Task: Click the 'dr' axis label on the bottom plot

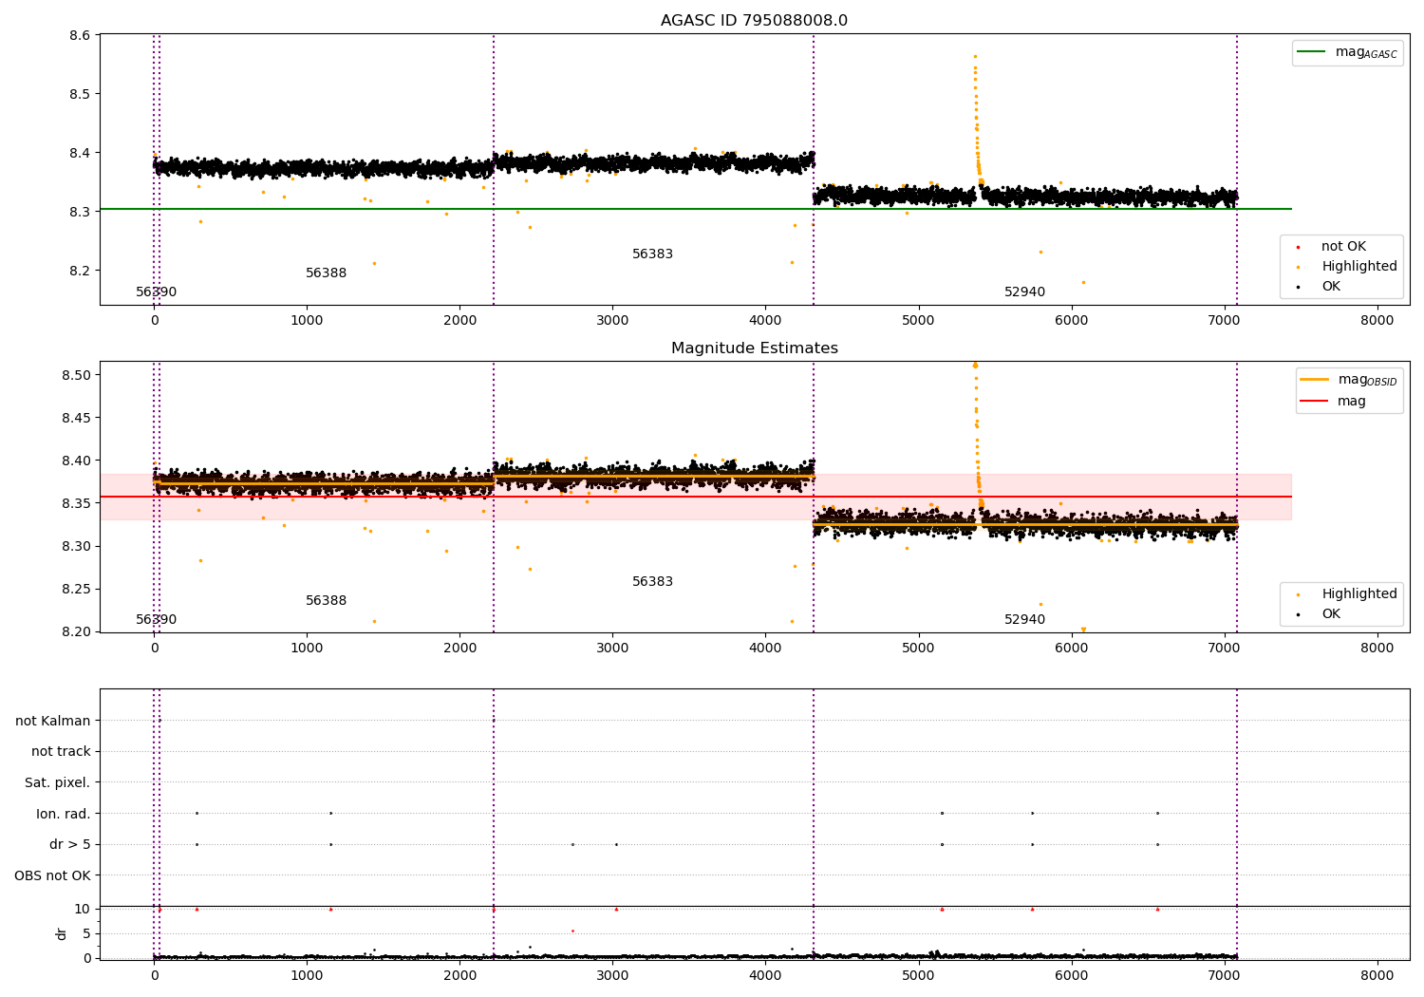Action: click(62, 933)
